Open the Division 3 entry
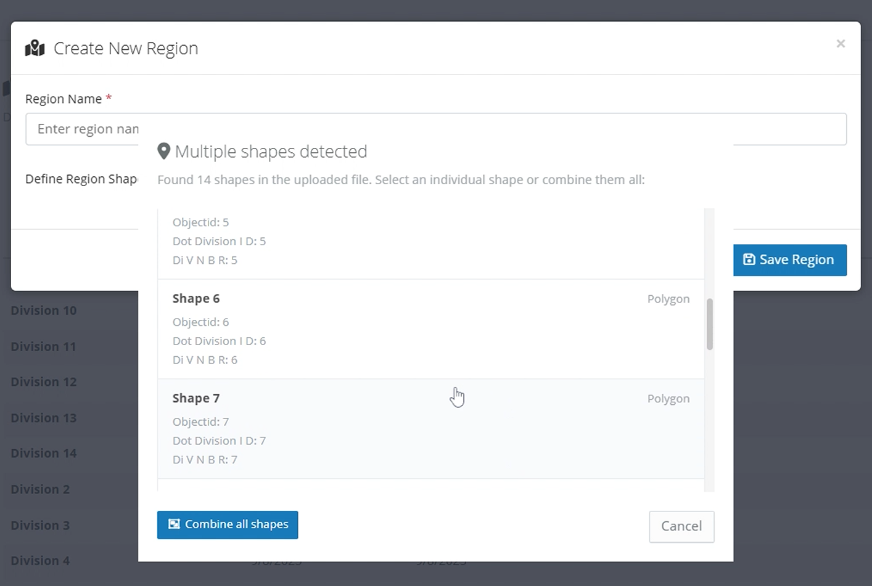Screen dimensions: 872x586 [x=41, y=526]
